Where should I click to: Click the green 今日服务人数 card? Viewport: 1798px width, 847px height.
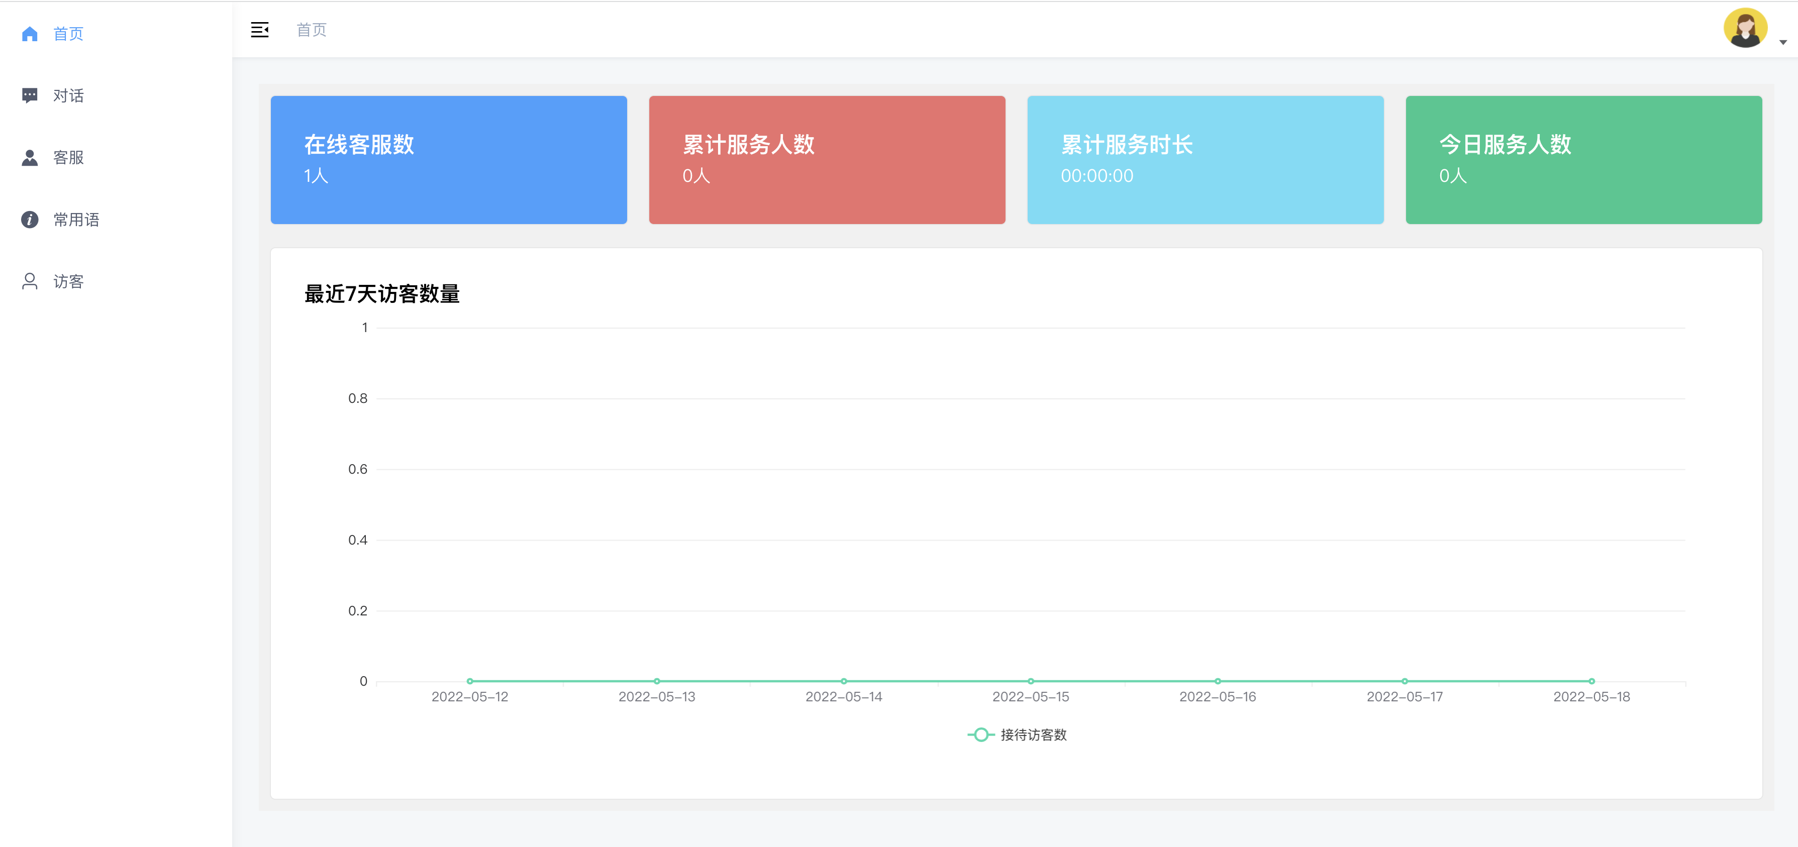click(1584, 160)
